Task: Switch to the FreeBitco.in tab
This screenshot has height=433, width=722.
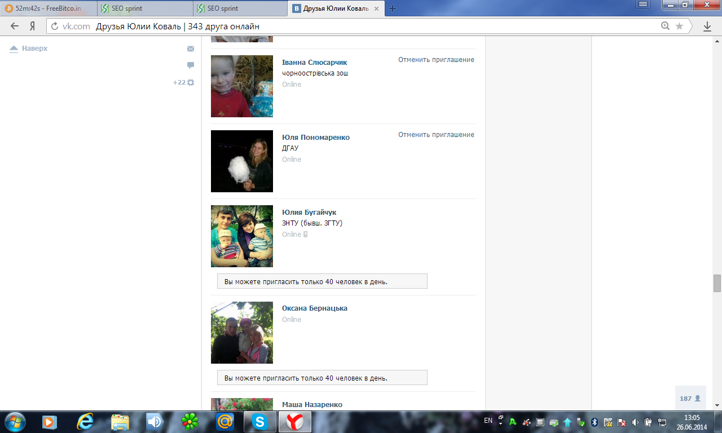Action: 49,8
